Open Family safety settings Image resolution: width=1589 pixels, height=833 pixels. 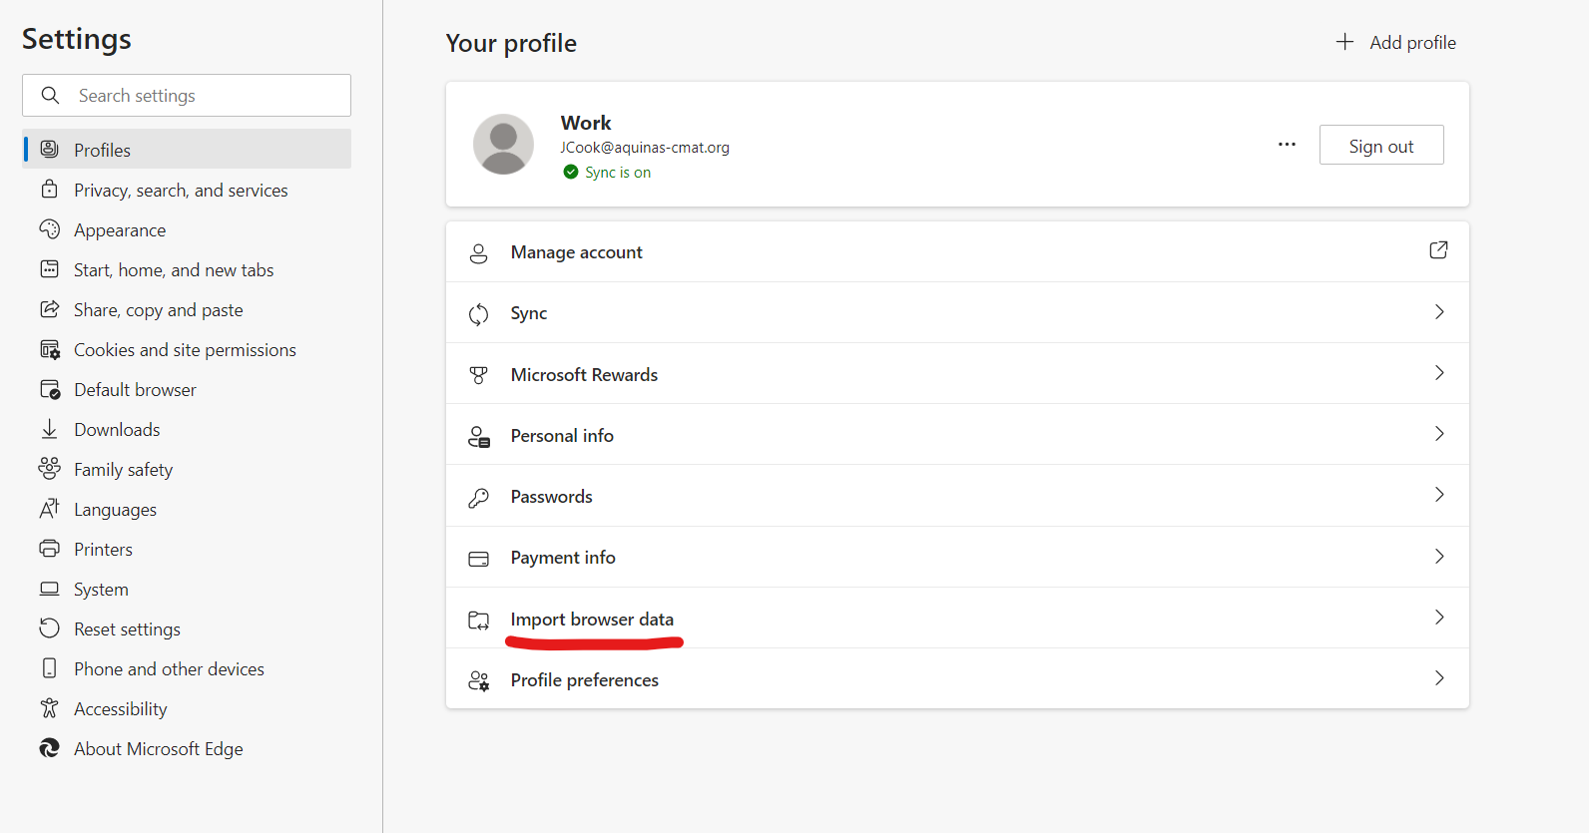(187, 469)
